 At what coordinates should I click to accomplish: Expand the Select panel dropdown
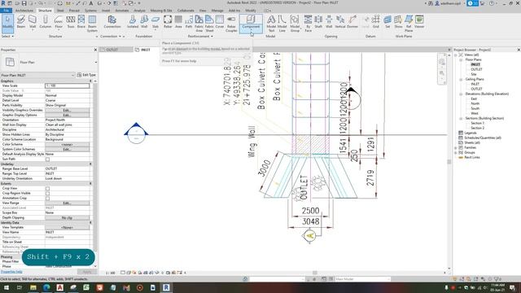pos(7,36)
